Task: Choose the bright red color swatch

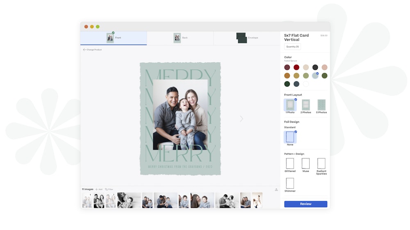Action: [296, 67]
